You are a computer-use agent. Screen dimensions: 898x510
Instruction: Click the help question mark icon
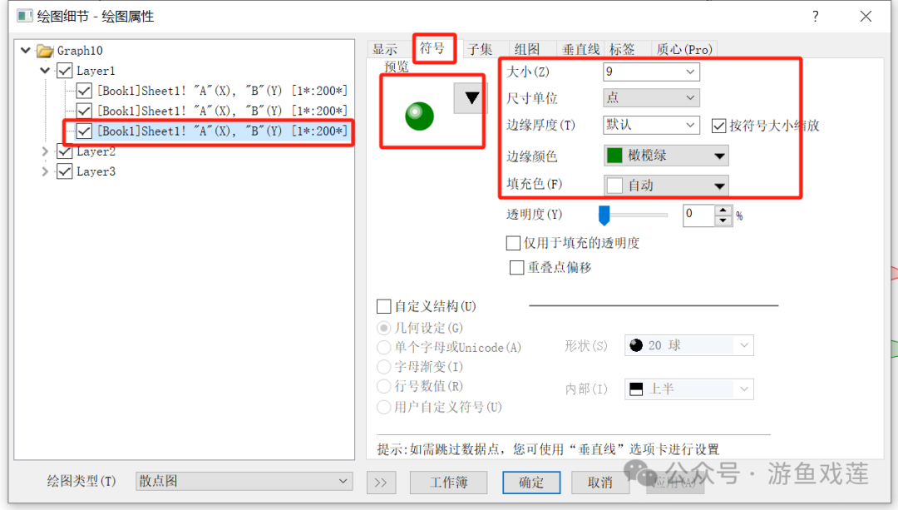[x=815, y=16]
